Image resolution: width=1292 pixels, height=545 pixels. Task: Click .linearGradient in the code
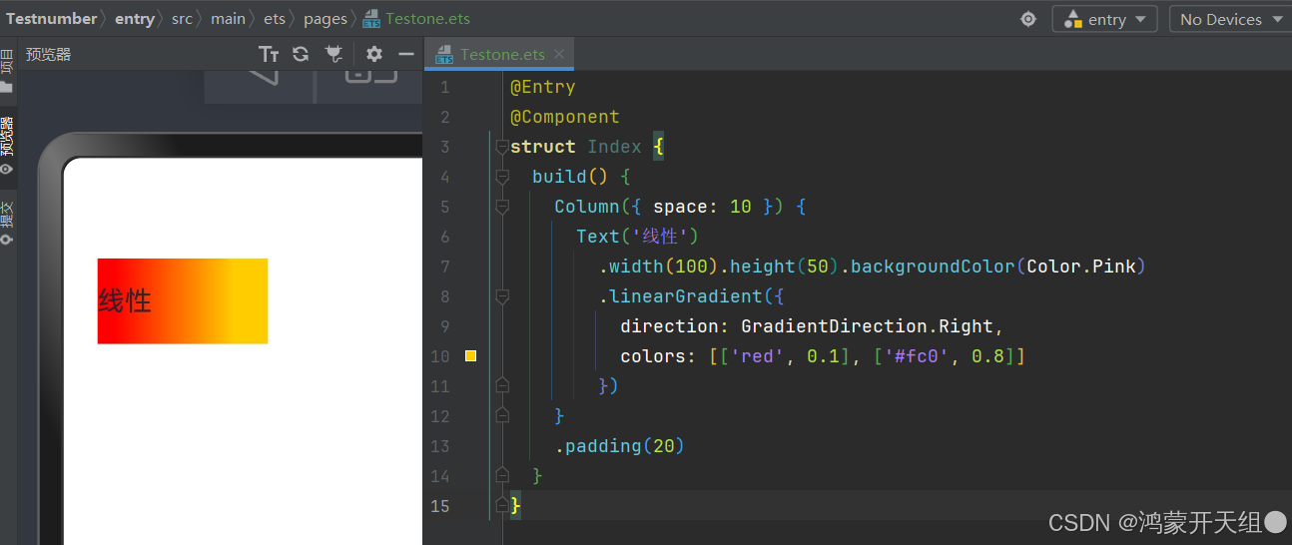pos(680,296)
